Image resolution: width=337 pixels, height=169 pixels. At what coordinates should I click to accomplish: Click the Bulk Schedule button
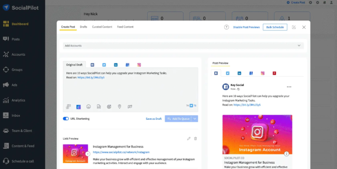(275, 27)
